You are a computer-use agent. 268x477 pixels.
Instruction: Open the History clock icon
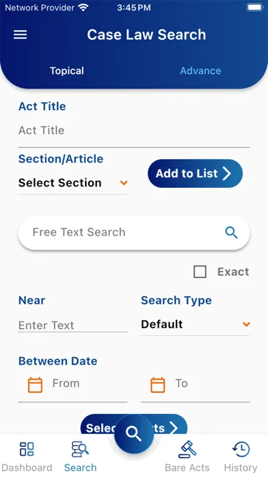tap(241, 449)
